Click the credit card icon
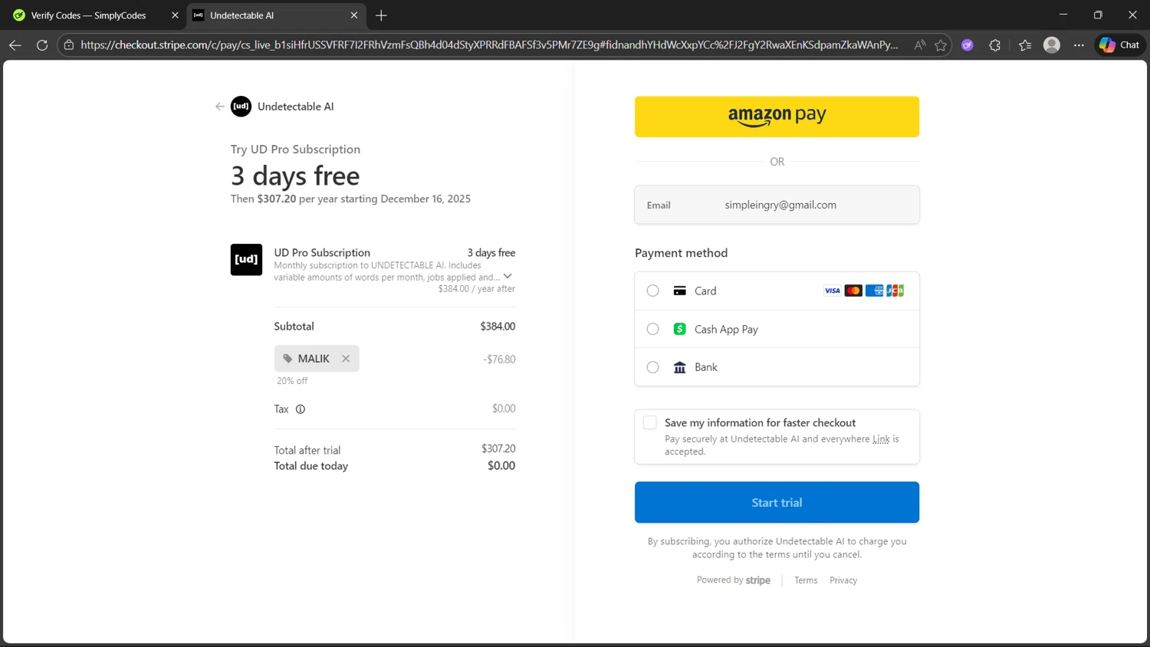 tap(679, 291)
